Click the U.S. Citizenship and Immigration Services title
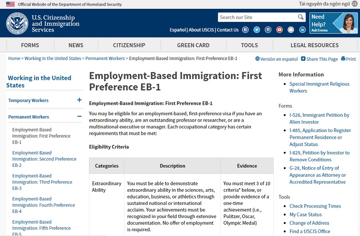The image size is (360, 236). point(56,24)
